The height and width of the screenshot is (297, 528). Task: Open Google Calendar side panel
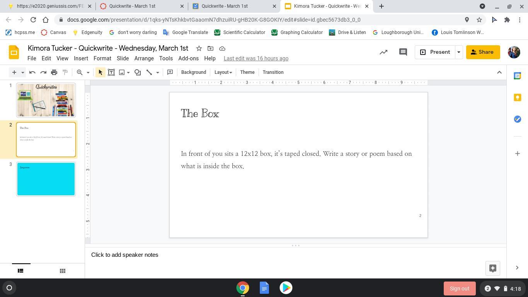(517, 76)
